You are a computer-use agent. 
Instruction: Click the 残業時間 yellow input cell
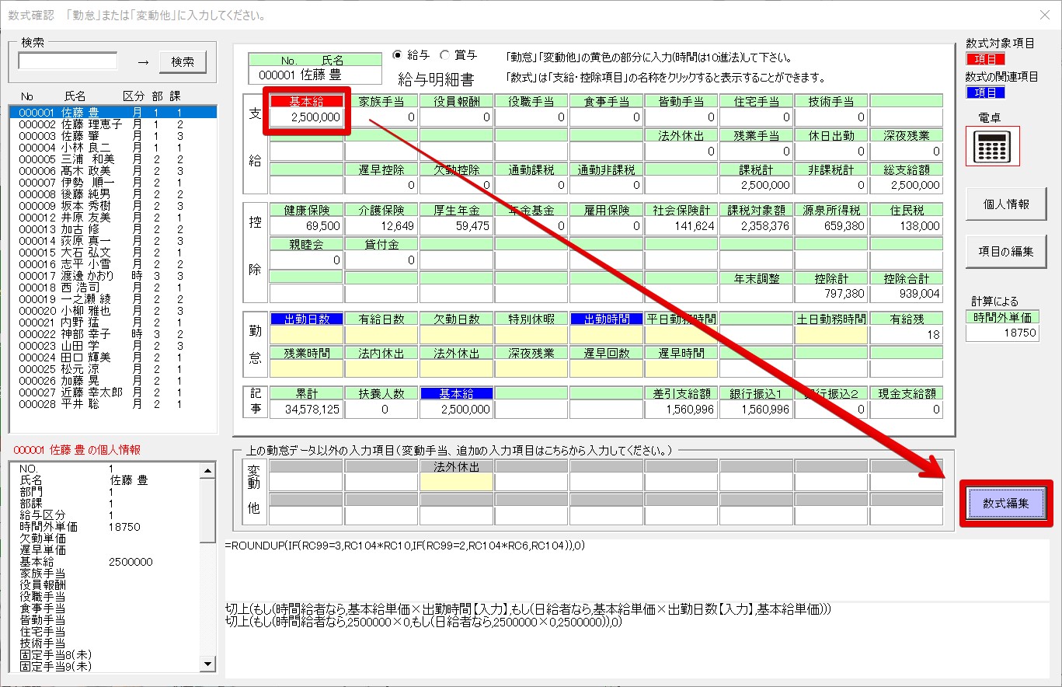306,368
